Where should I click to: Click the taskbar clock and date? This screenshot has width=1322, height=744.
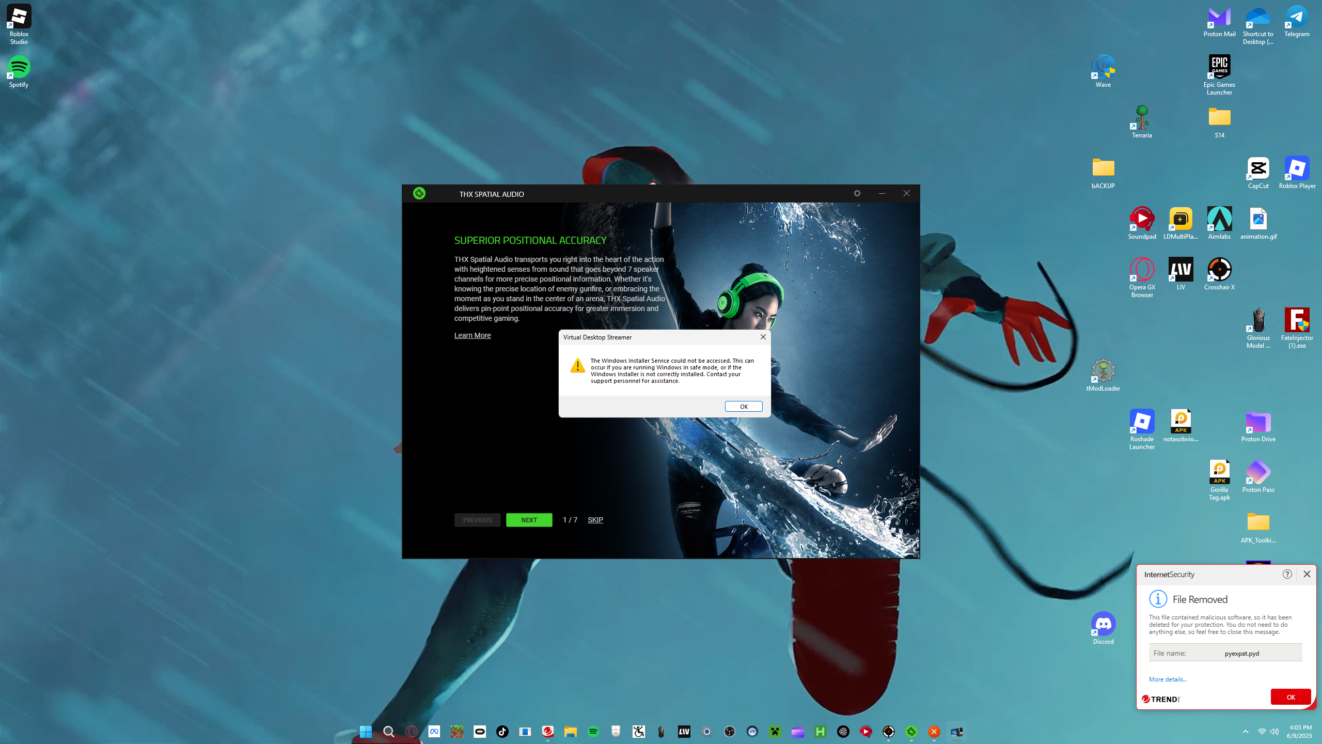[x=1299, y=732]
